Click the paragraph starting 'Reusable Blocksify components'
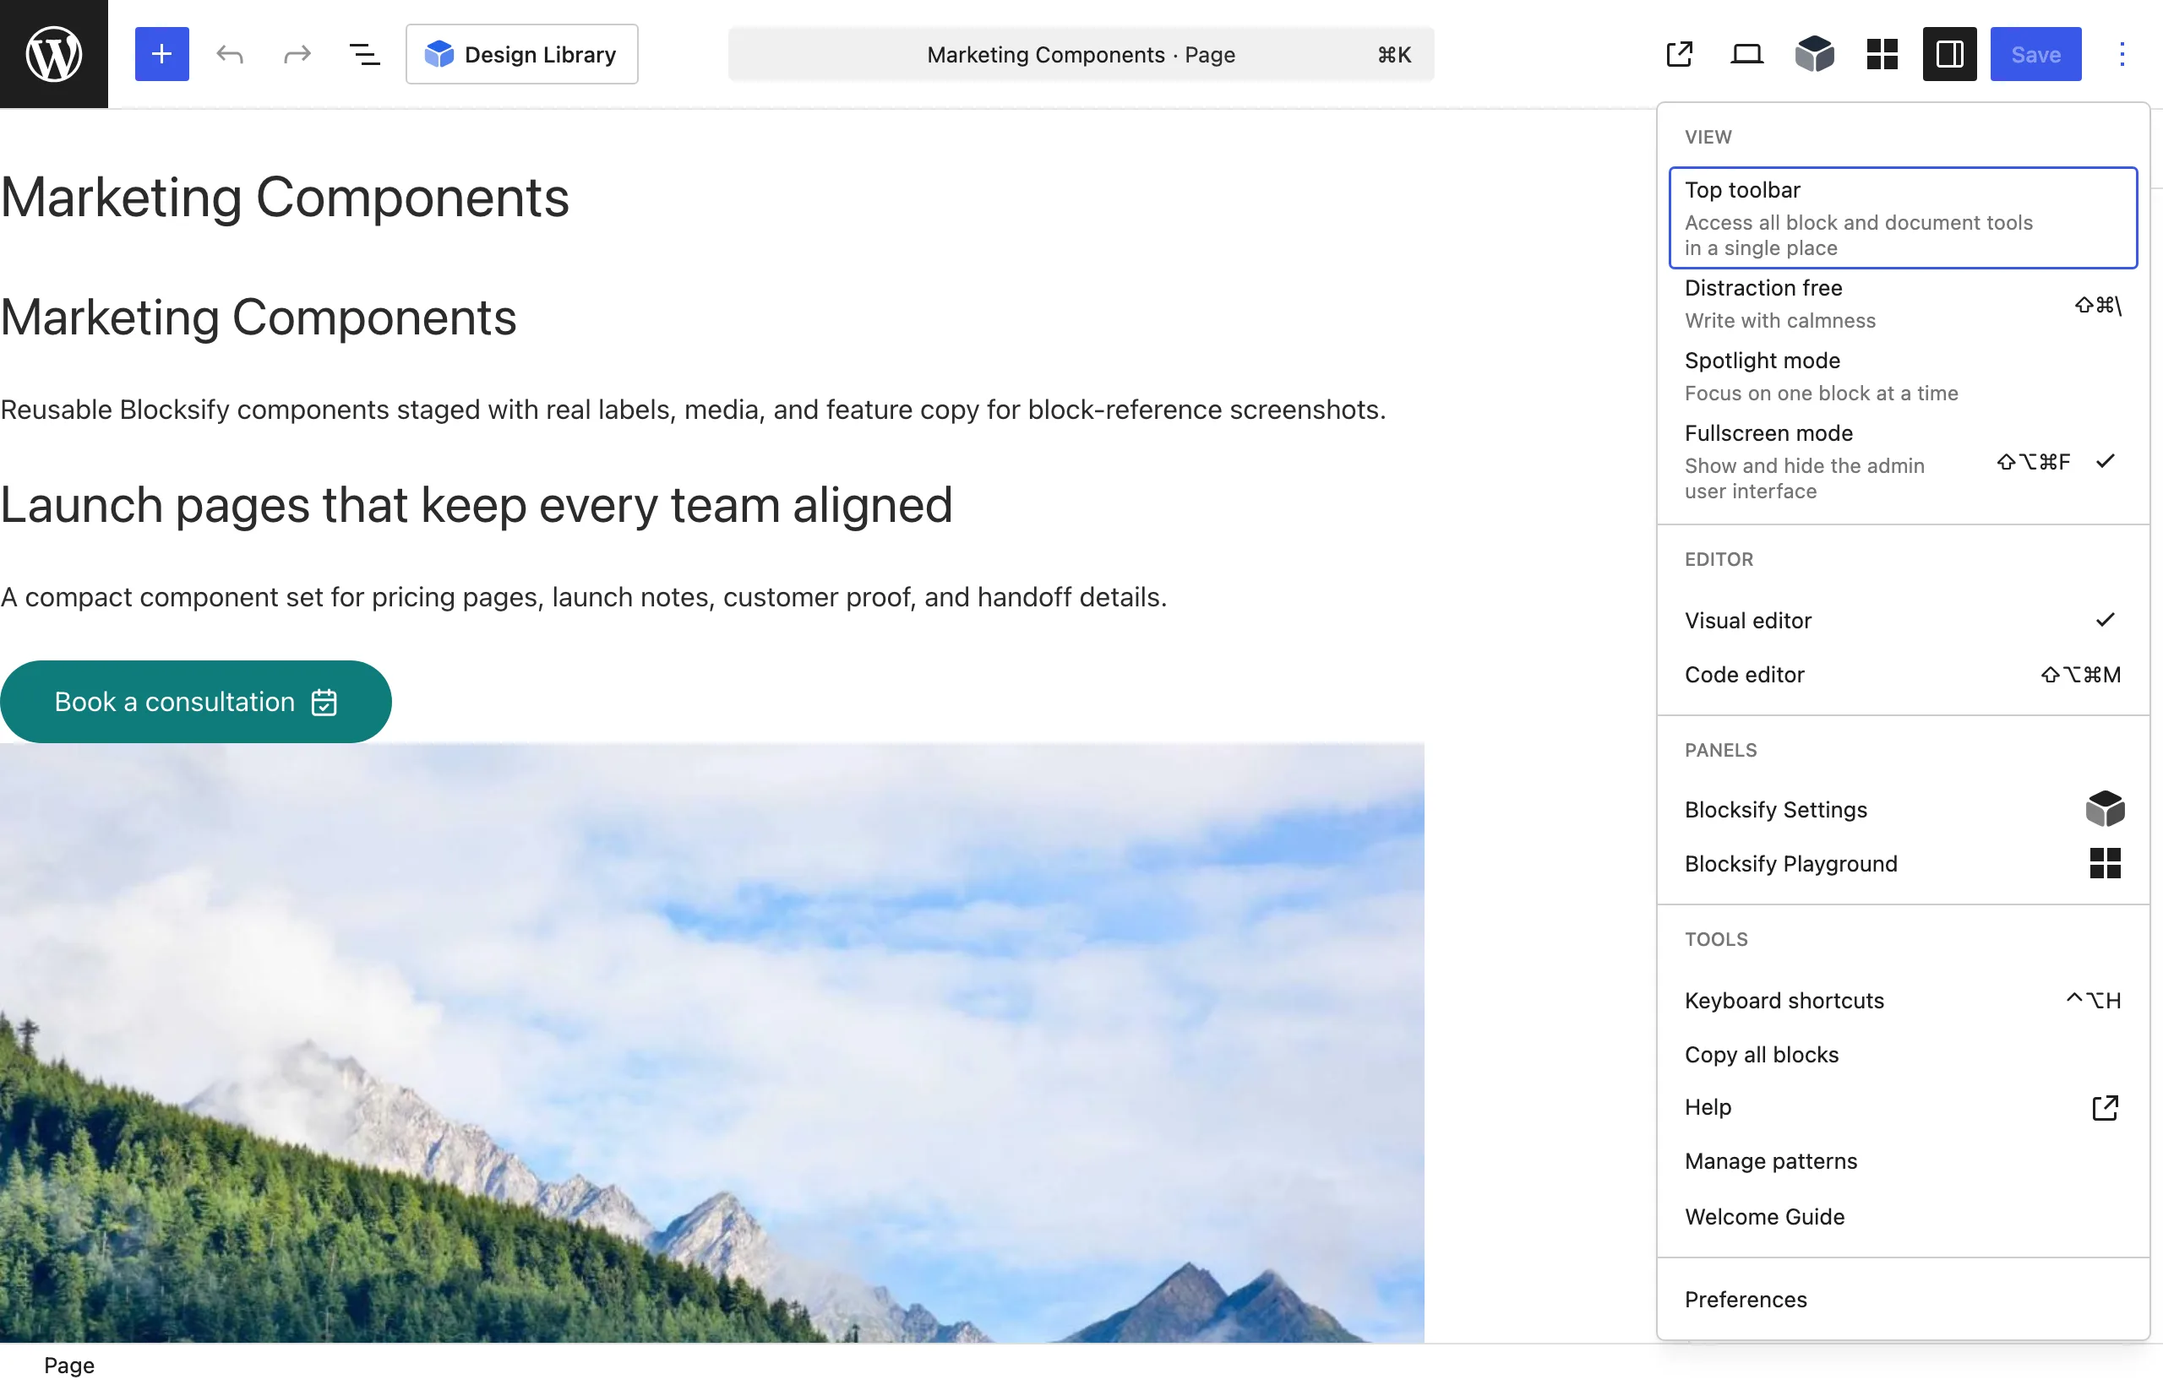This screenshot has width=2163, height=1385. [693, 410]
